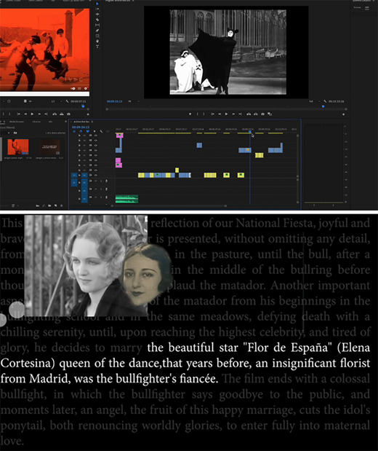Select the Ripple Edit tool

click(x=97, y=14)
